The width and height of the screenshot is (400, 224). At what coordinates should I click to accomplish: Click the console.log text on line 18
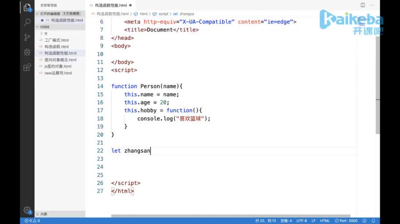coord(155,119)
